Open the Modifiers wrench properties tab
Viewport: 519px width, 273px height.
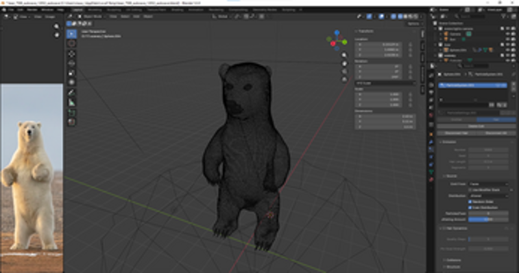[431, 142]
